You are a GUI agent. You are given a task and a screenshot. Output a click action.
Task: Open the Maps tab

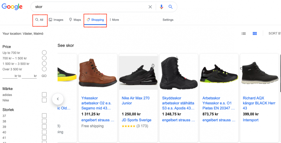(75, 20)
